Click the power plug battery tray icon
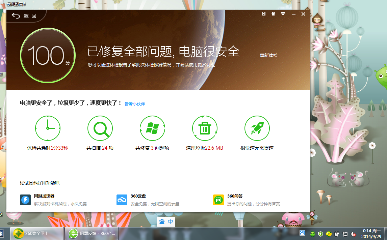This screenshot has height=240, width=387. coord(337,234)
